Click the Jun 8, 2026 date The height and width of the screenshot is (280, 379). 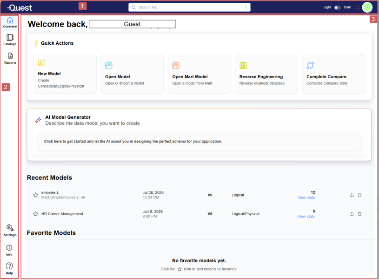153,212
